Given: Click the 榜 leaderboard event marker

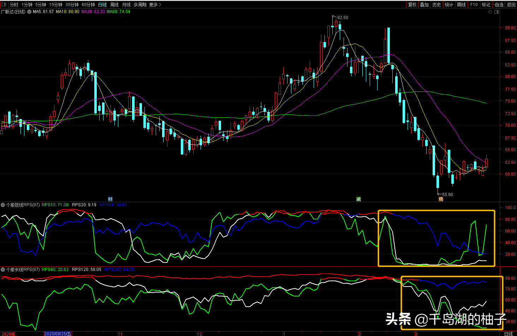Looking at the screenshot, I should (441, 199).
